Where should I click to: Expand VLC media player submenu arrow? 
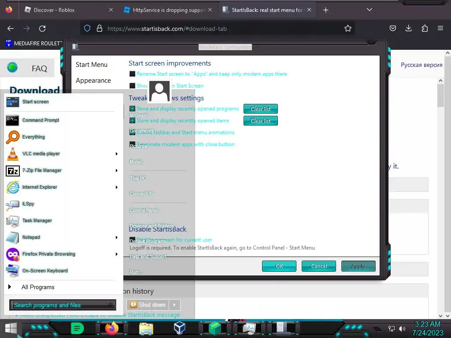[116, 154]
